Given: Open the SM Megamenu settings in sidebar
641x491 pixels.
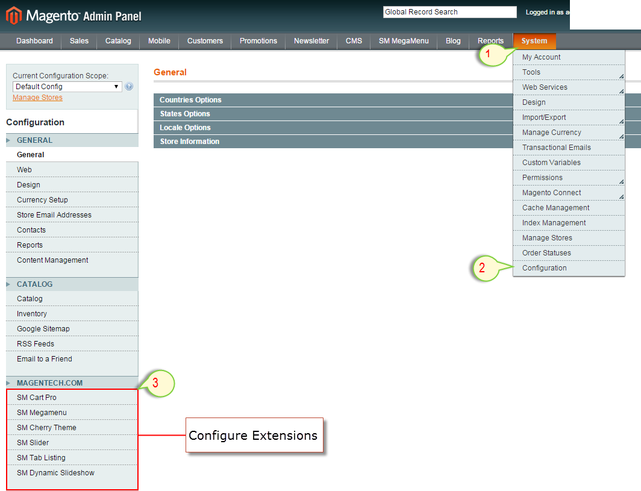Looking at the screenshot, I should tap(72, 413).
